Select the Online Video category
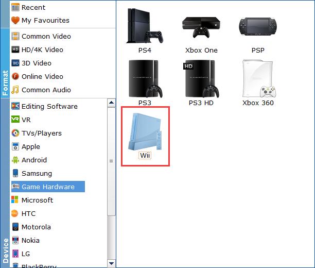 click(42, 77)
